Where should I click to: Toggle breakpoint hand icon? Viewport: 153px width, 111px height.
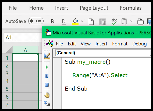(x=47, y=95)
